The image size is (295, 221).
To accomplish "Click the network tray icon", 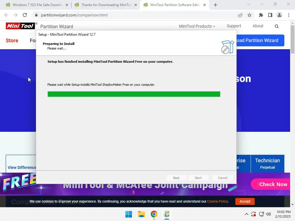I will click(261, 214).
